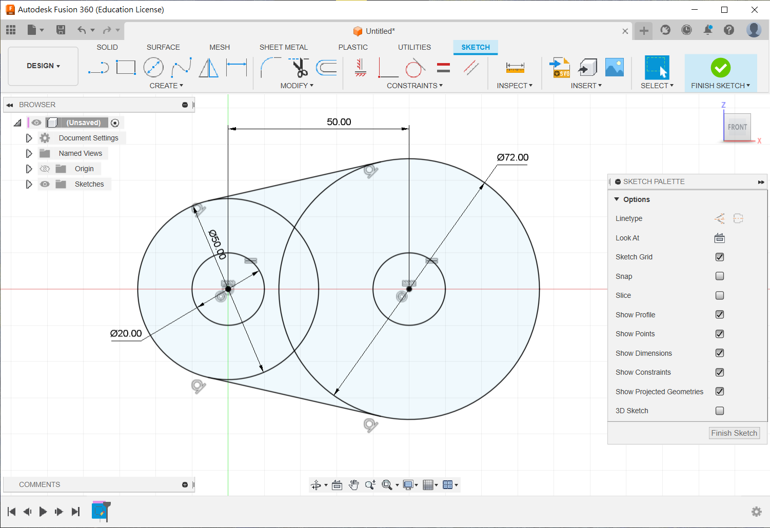Hide the Sketches folder visibility eye

pyautogui.click(x=45, y=184)
